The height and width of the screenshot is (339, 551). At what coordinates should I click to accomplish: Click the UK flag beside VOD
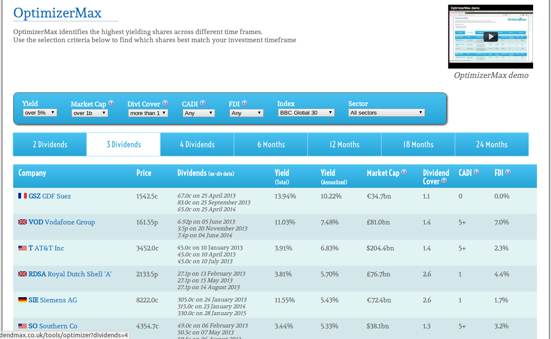coord(23,222)
